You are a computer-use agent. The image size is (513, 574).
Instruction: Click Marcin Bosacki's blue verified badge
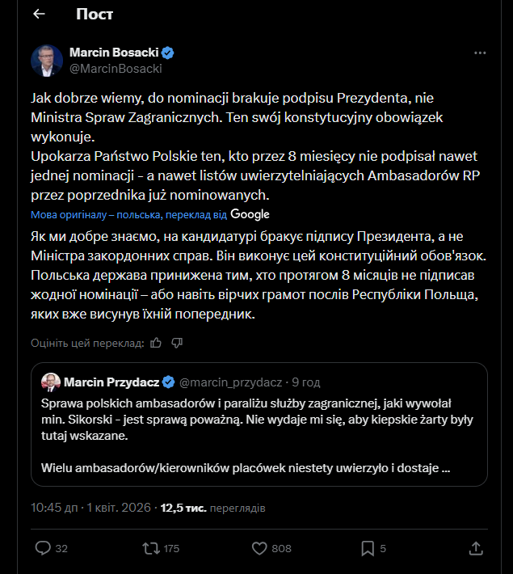[168, 53]
